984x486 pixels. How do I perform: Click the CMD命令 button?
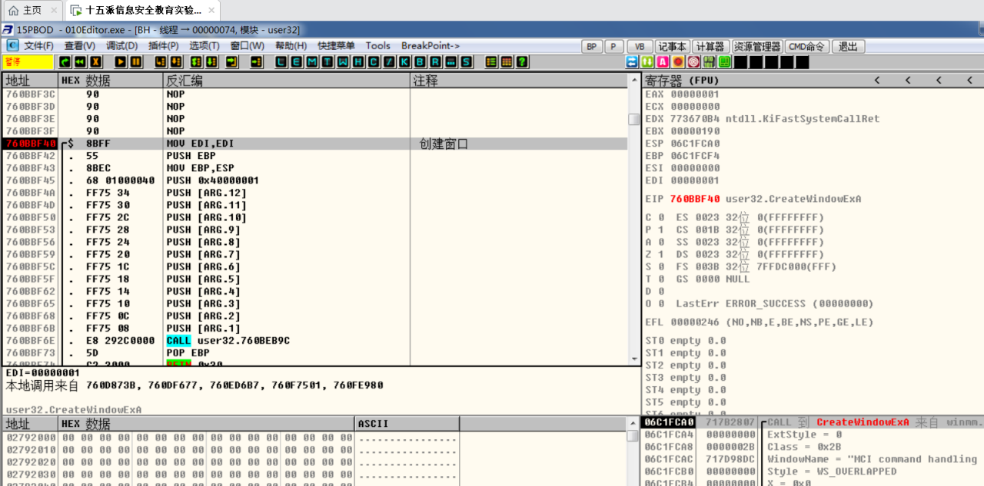(806, 46)
